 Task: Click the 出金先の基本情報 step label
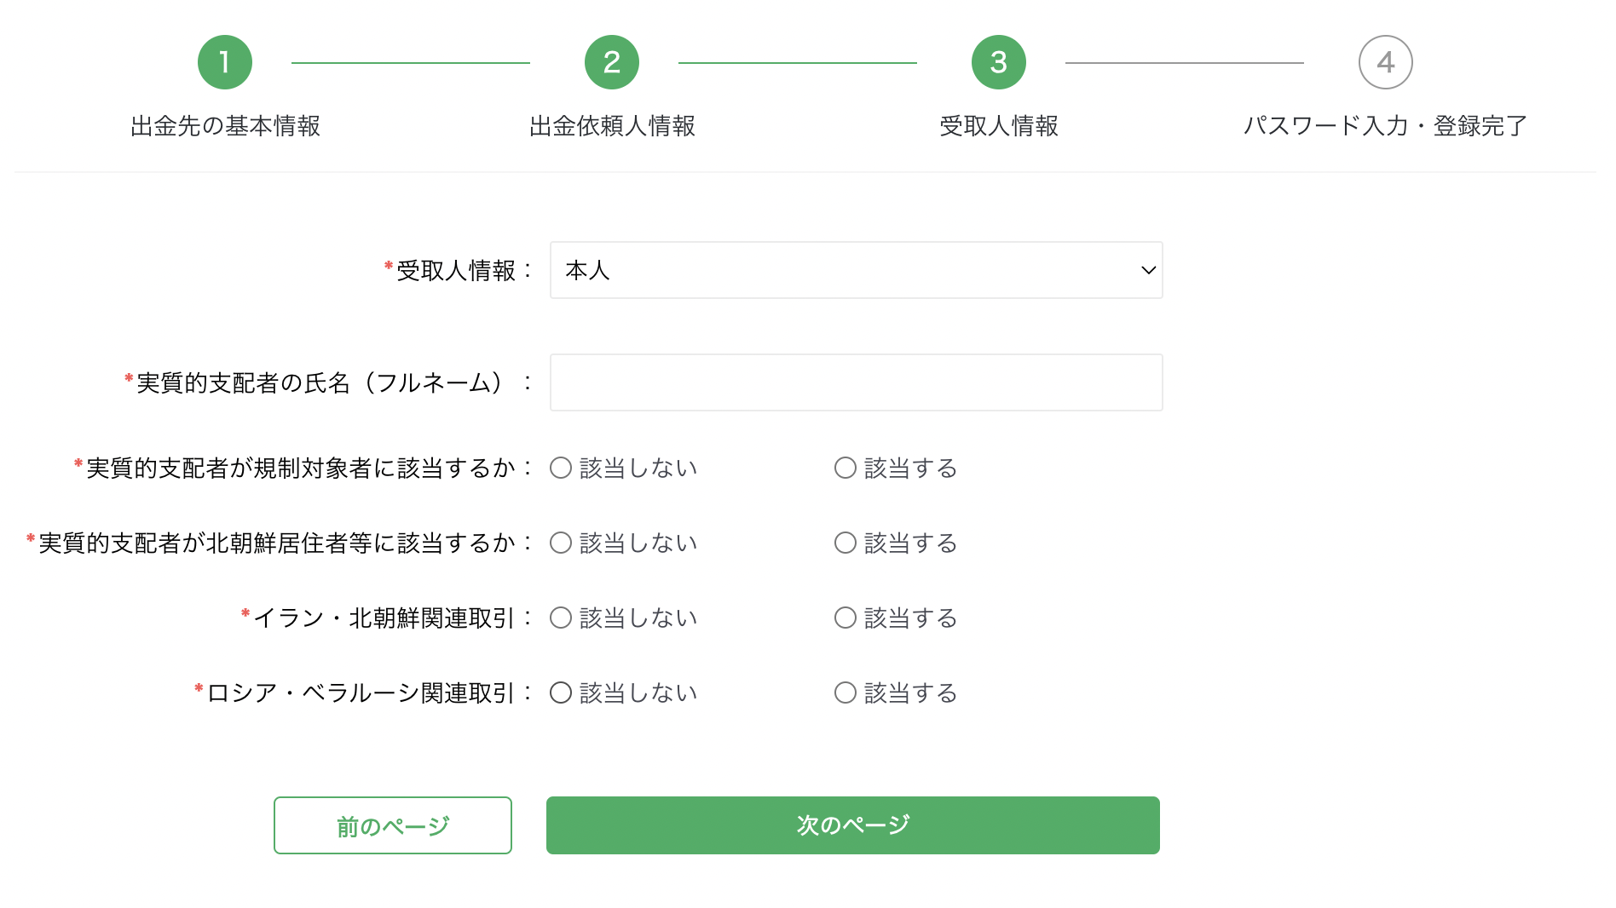(x=225, y=126)
